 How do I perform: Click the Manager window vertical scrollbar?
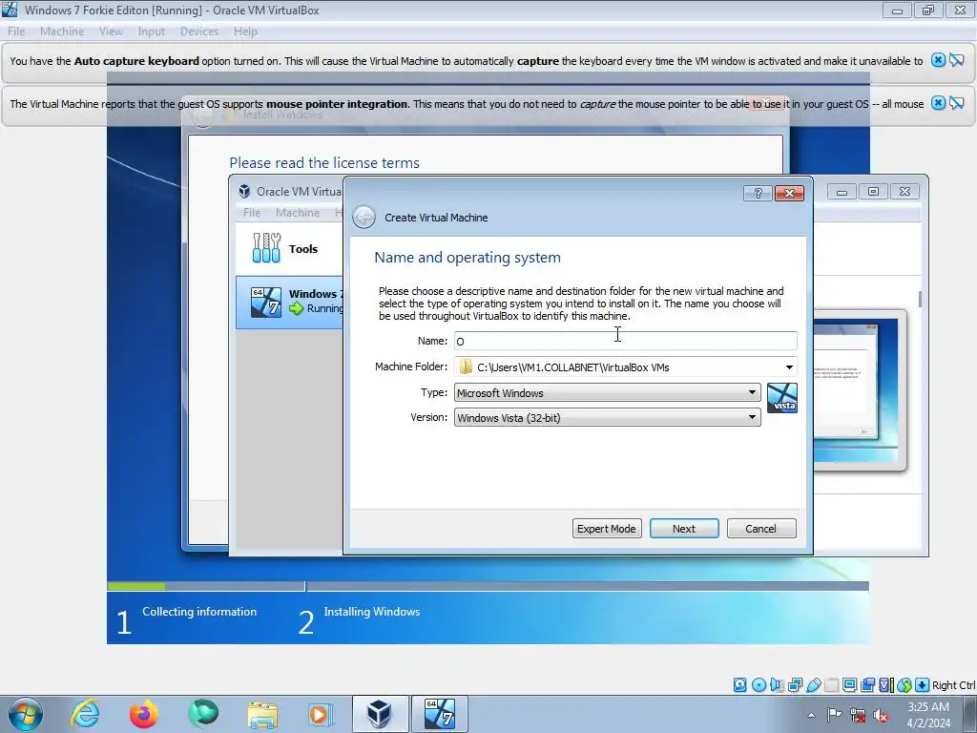pos(920,299)
